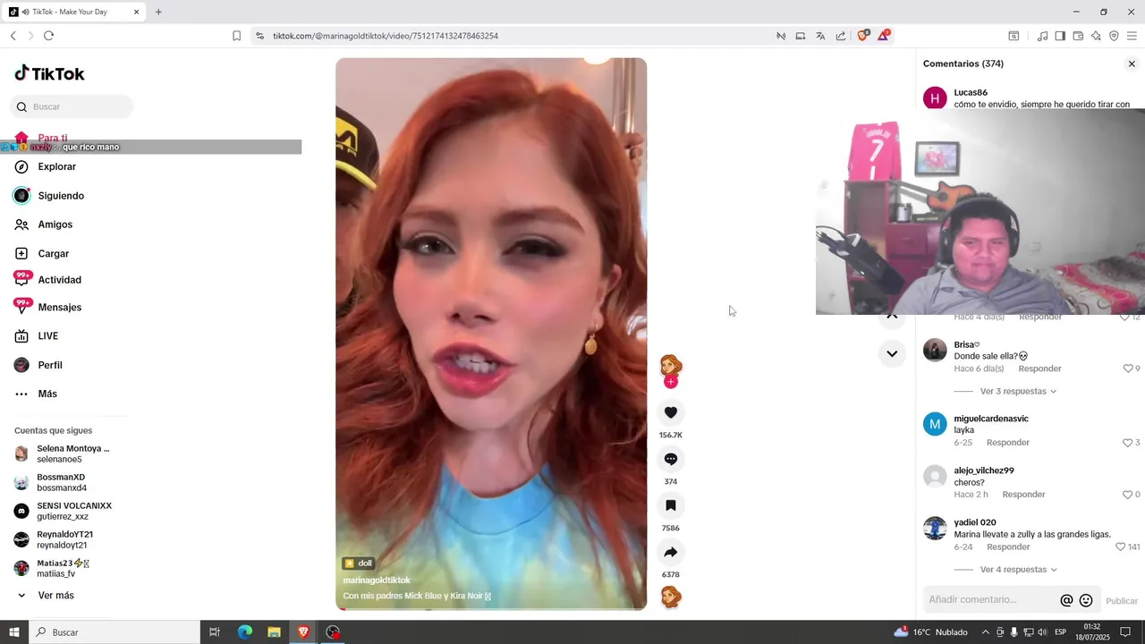
Task: Open Explorar in sidebar
Action: pyautogui.click(x=57, y=166)
